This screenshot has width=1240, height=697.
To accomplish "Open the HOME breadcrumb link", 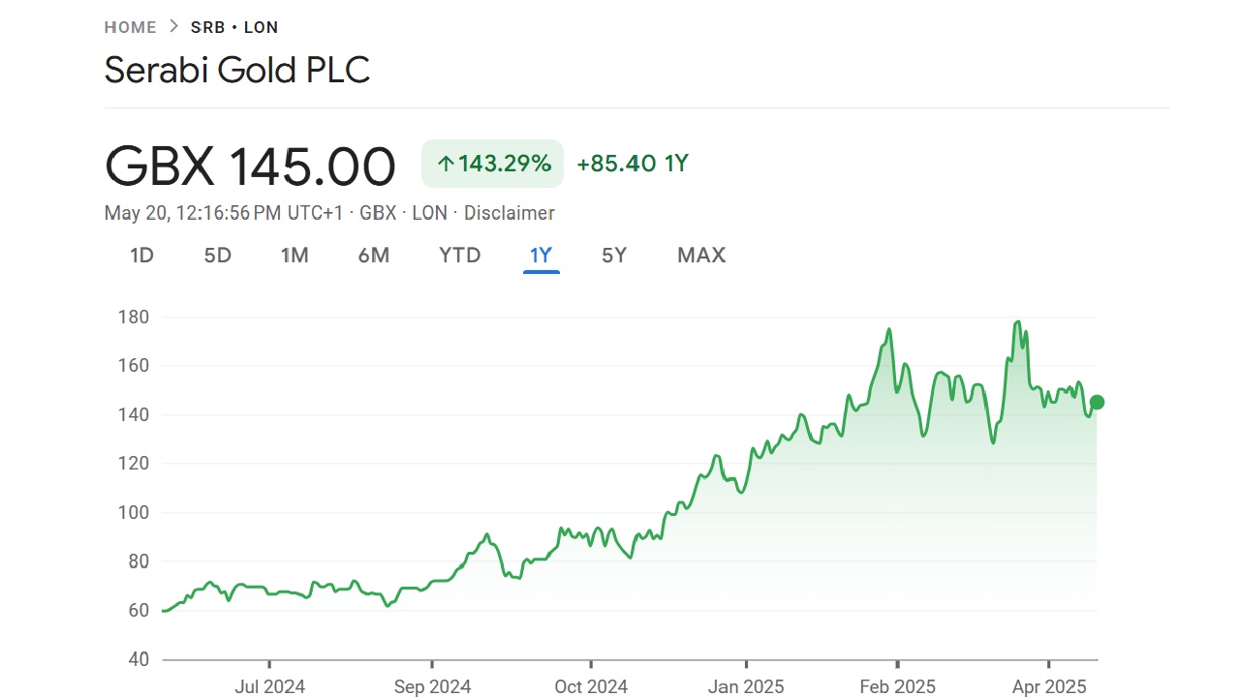I will (130, 27).
